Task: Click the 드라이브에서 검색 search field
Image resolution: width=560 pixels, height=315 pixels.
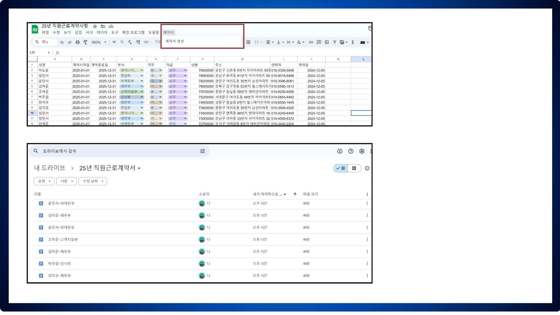Action: coord(117,151)
